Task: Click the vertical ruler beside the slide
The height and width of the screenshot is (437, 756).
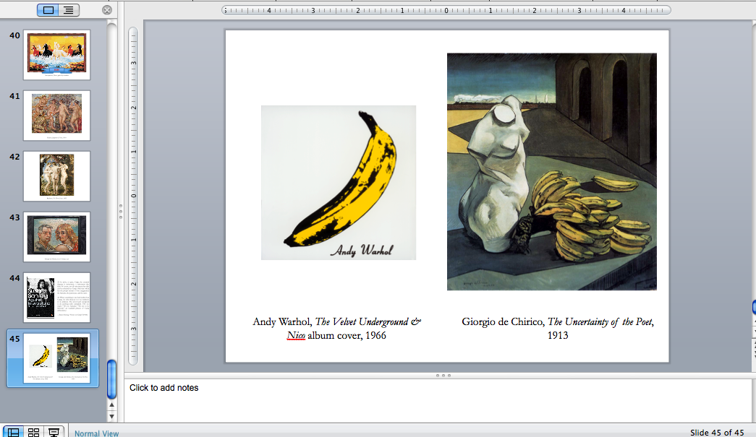Action: [x=134, y=196]
